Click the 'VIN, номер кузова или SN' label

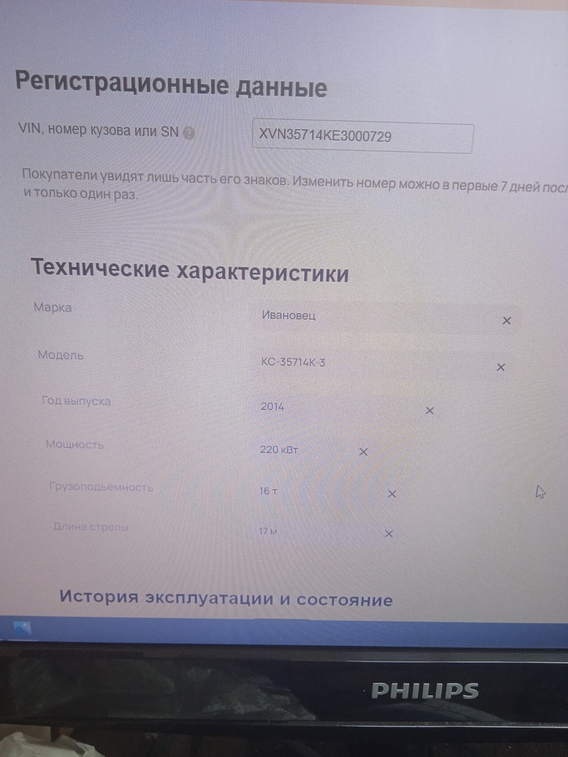(98, 131)
